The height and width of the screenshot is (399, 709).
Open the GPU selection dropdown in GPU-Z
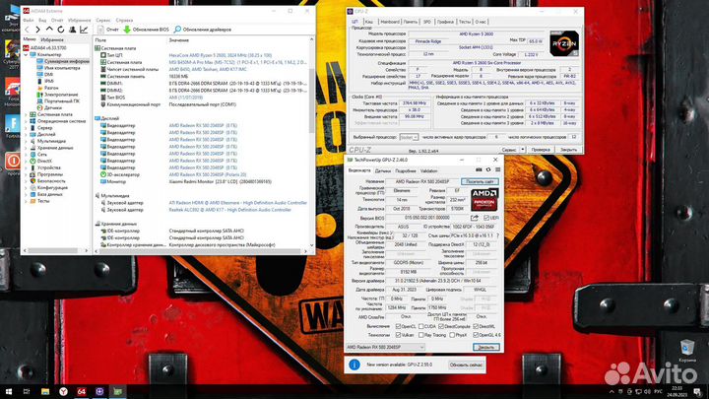[x=385, y=347]
